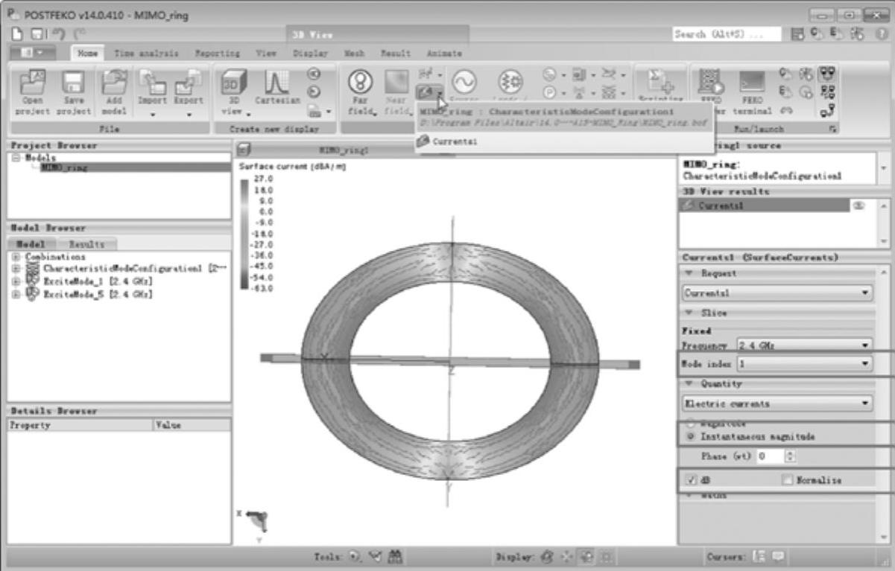Click the Search (Alt+S) field
Viewport: 895px width, 571px height.
pos(727,34)
